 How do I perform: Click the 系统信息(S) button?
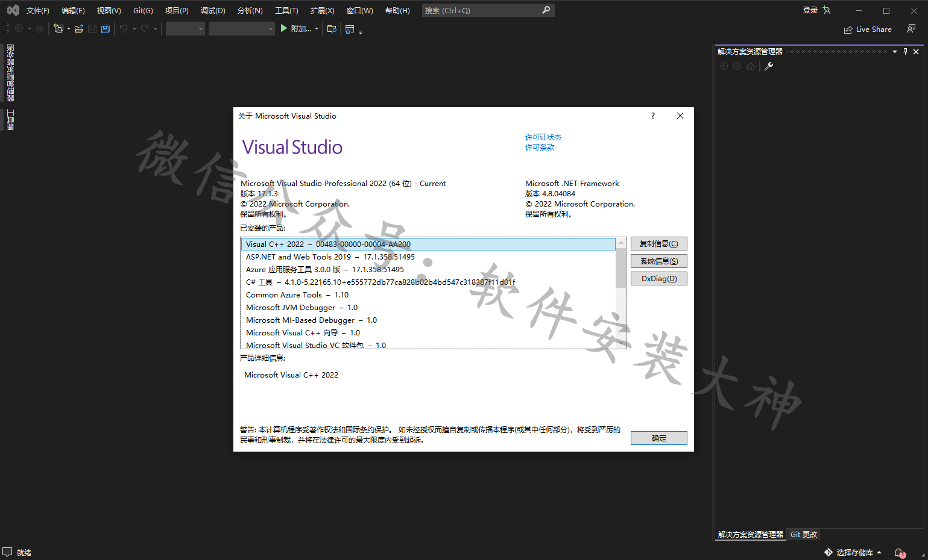(x=658, y=261)
